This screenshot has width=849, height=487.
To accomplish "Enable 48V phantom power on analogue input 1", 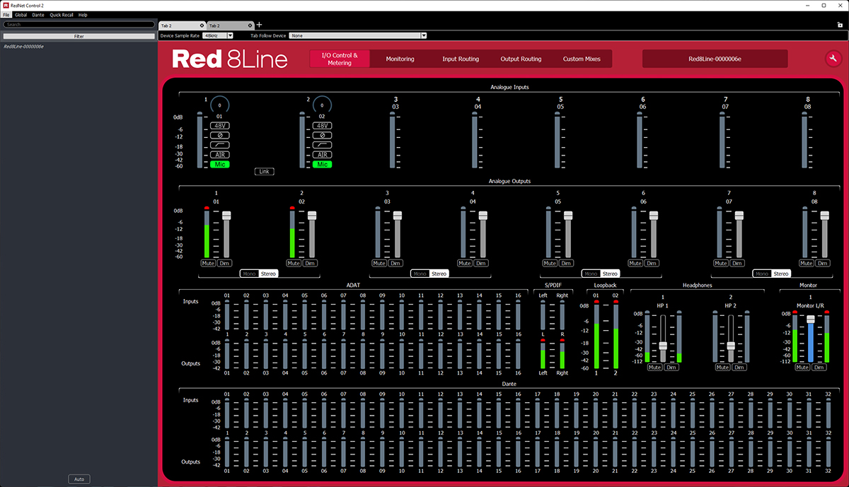I will tap(219, 125).
